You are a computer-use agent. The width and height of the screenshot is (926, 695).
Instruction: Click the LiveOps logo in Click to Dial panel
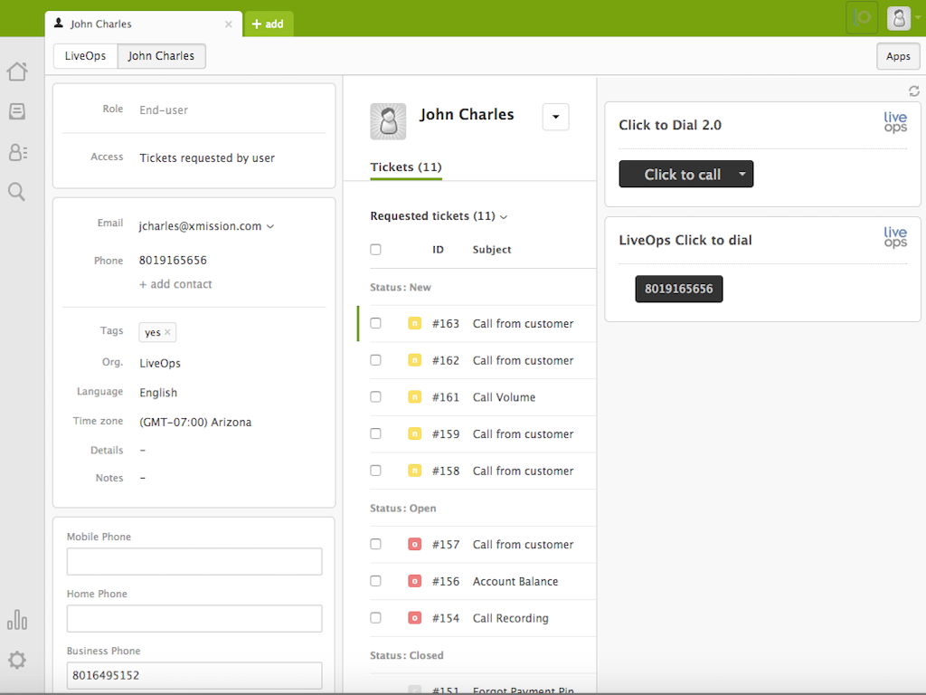pos(894,123)
